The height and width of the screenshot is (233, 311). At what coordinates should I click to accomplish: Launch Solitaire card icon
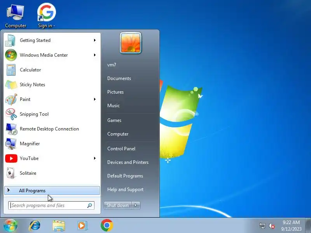10,173
